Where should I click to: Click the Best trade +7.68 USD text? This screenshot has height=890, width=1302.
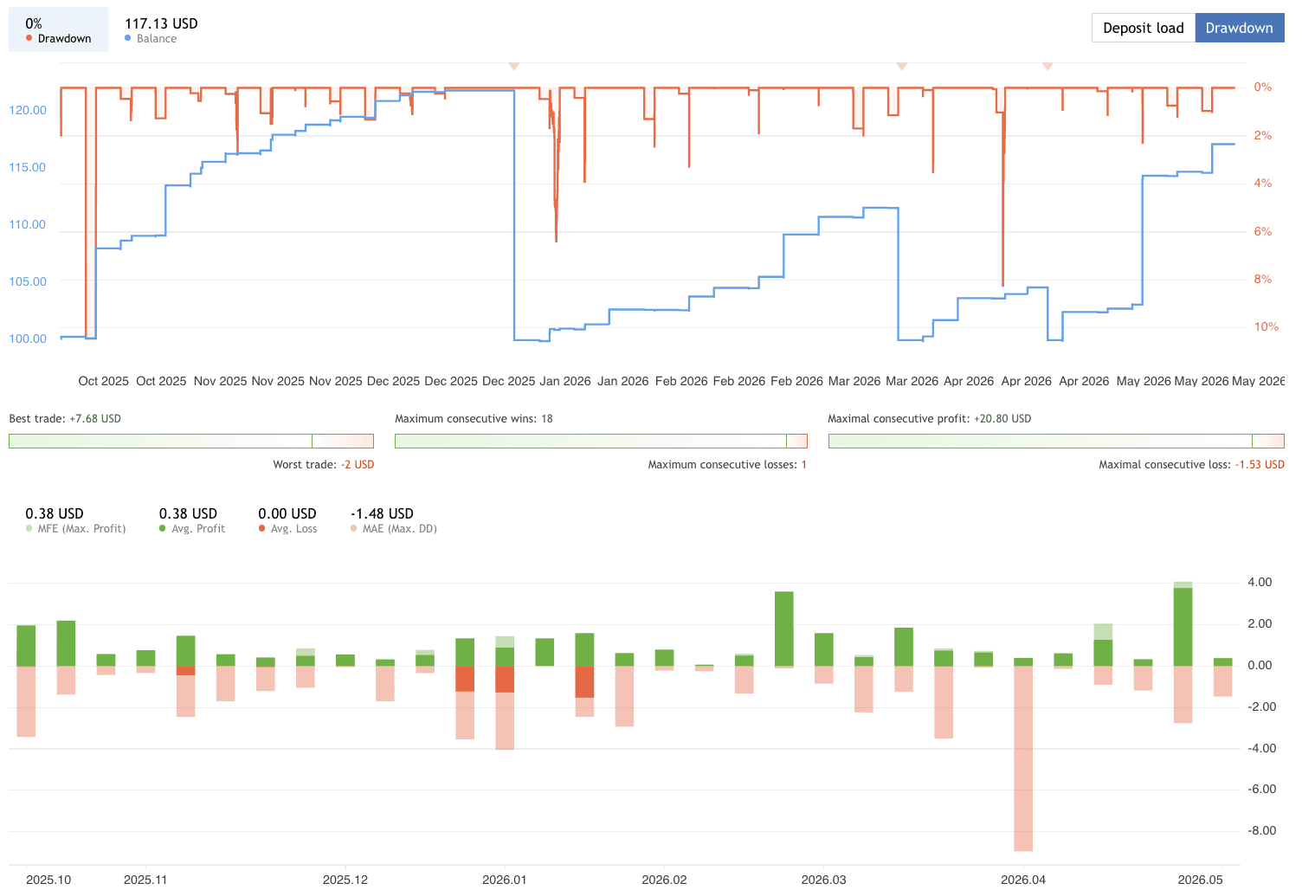(65, 418)
